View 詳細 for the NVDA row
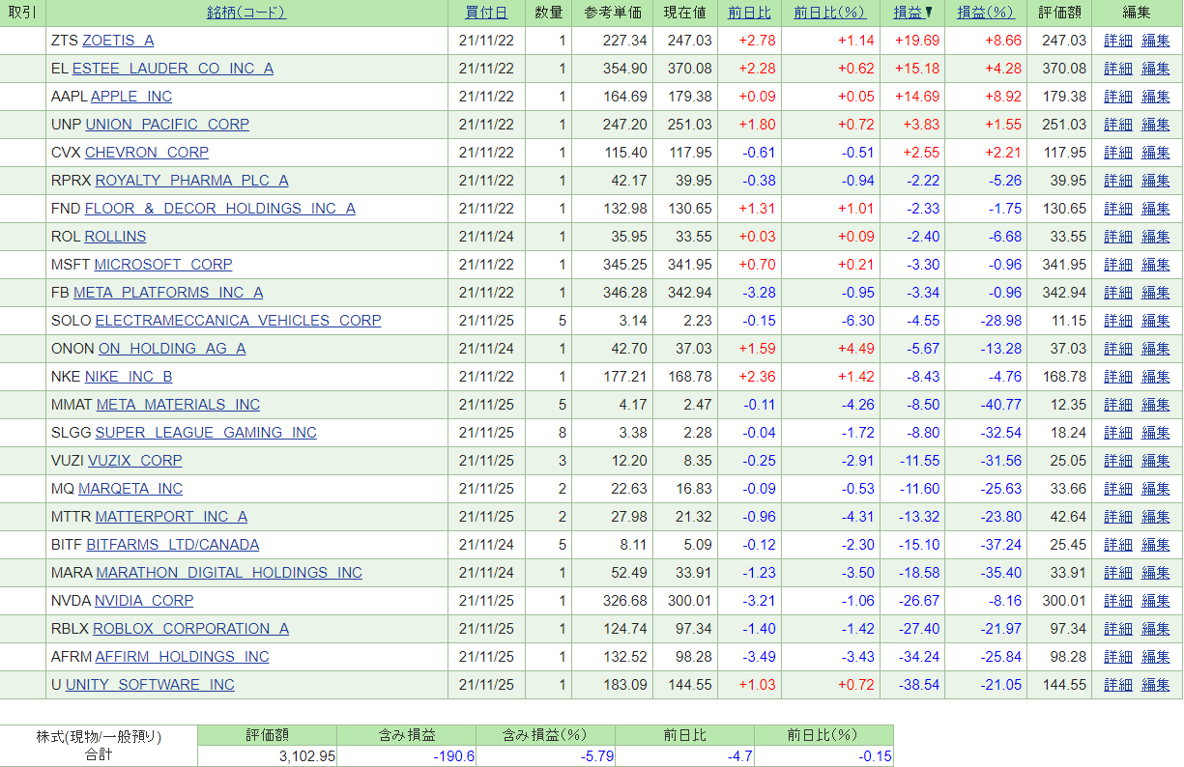Image resolution: width=1184 pixels, height=767 pixels. tap(1118, 601)
